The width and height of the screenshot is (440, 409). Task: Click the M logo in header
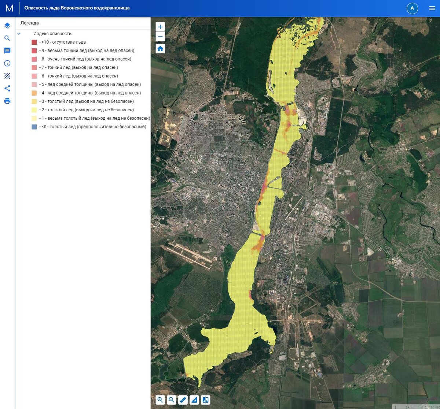[9, 8]
